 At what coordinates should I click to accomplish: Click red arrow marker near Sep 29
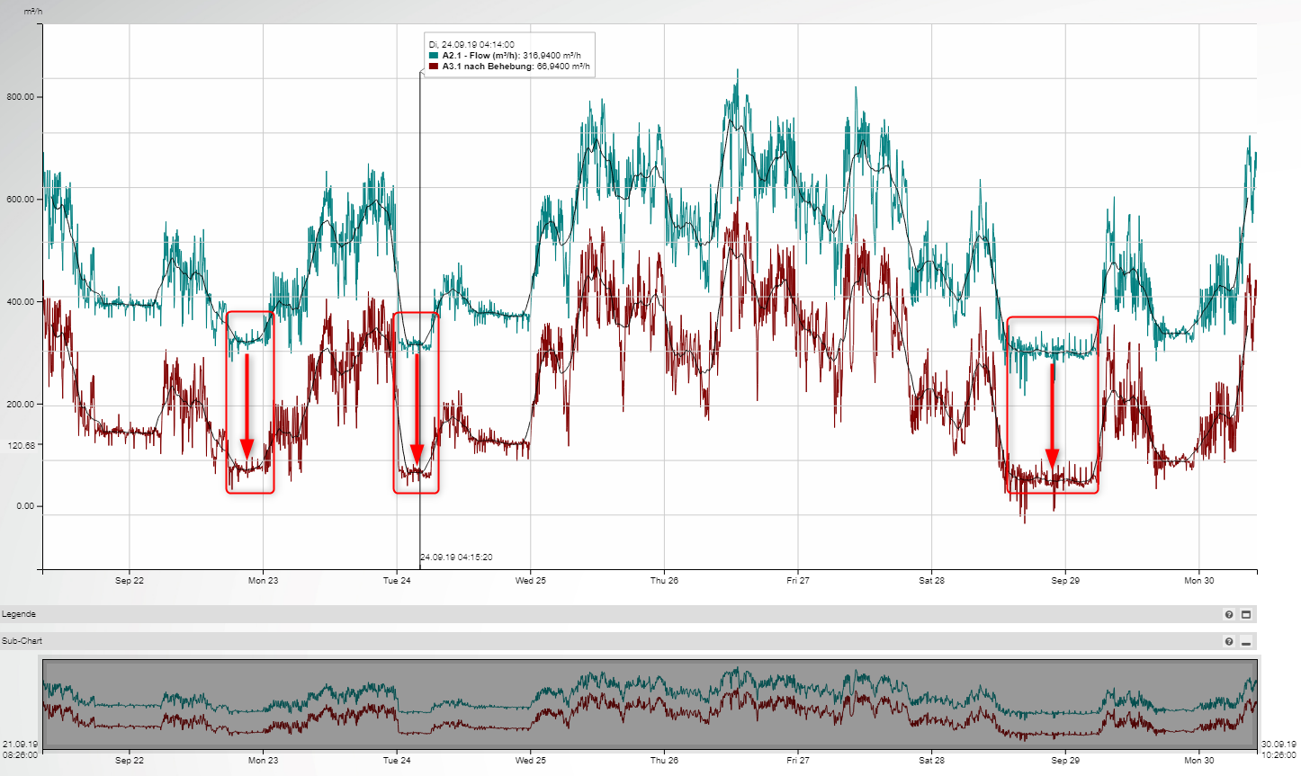pyautogui.click(x=1053, y=414)
